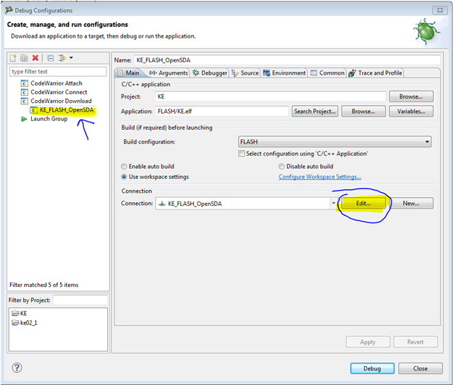Select ke02_1 in the project filter list
Screen dimensions: 454x387
(x=29, y=323)
